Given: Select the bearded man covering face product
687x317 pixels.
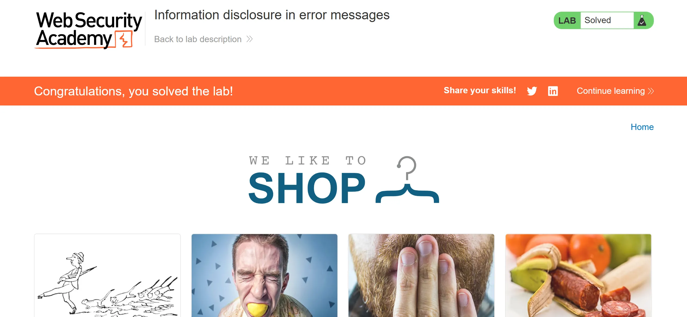Looking at the screenshot, I should point(421,275).
